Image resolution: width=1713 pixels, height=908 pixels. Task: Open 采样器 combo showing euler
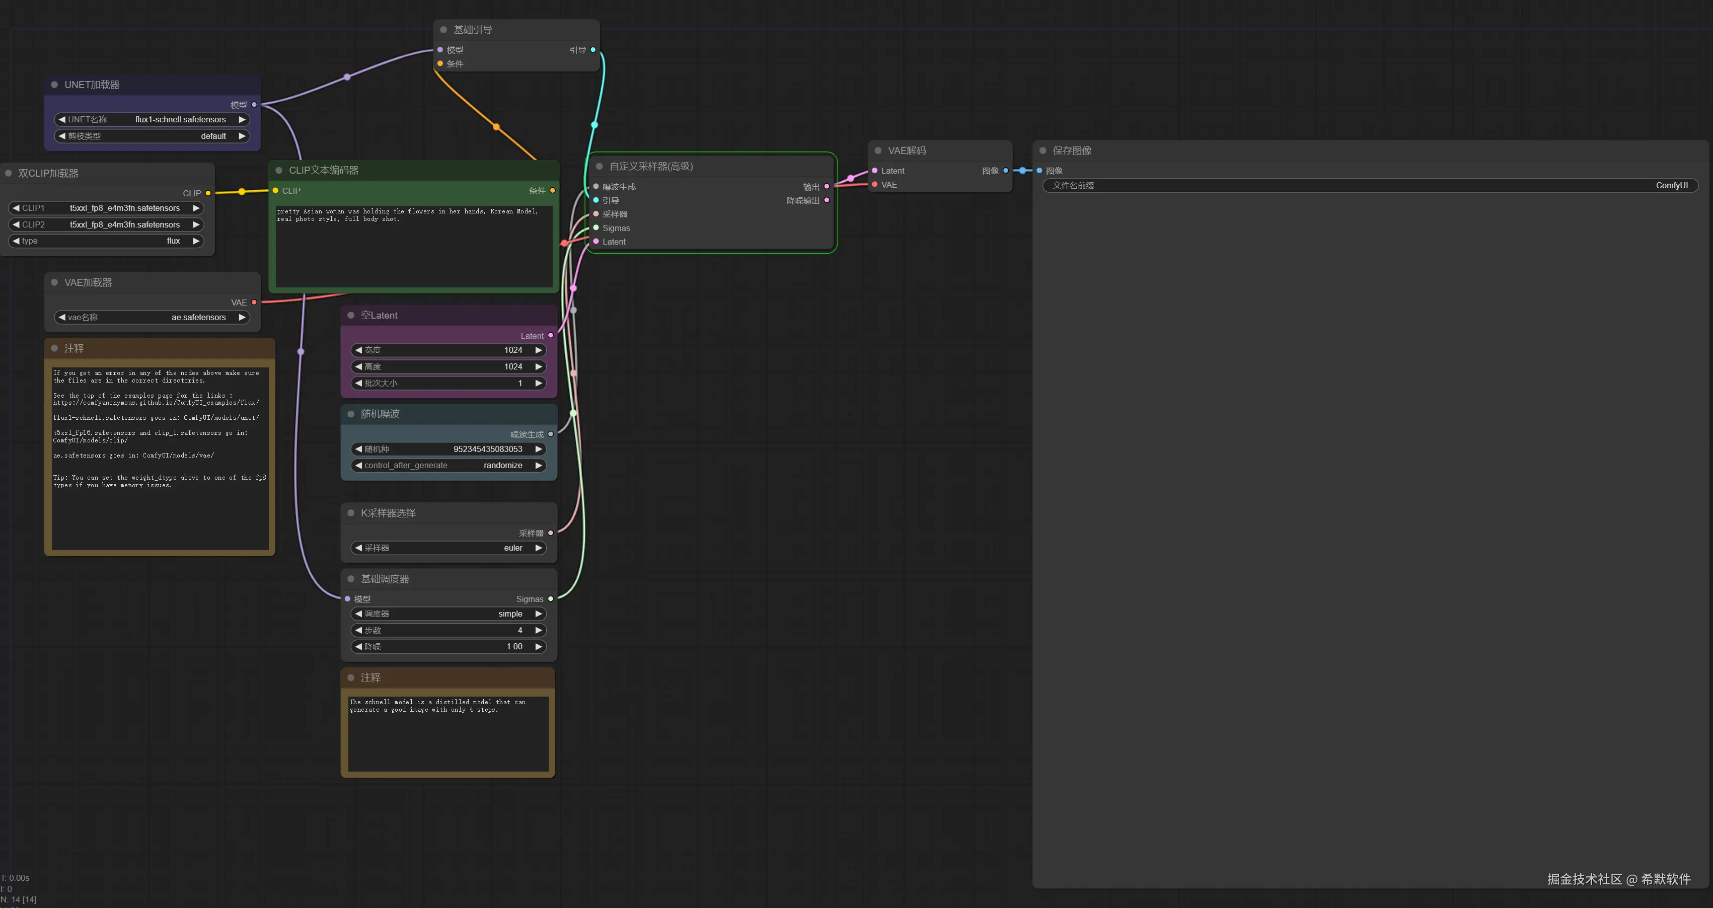tap(448, 548)
